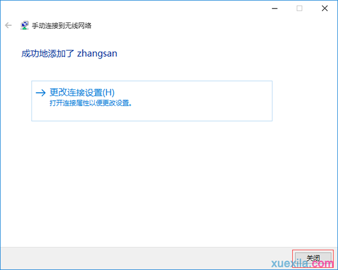This screenshot has width=338, height=270.
Task: Go back using the left arrow
Action: (x=8, y=25)
